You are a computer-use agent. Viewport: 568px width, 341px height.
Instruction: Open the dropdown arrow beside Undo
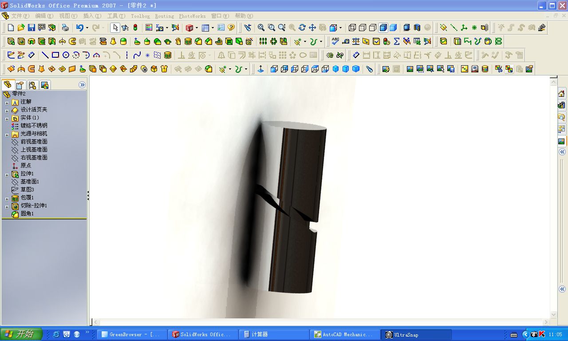click(87, 28)
